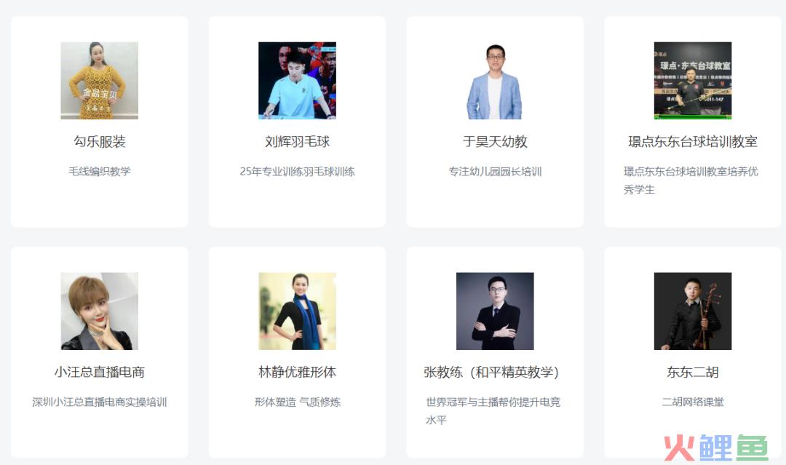Screen dimensions: 786x465
Task: Open the 于昊天幼教 title
Action: [495, 142]
